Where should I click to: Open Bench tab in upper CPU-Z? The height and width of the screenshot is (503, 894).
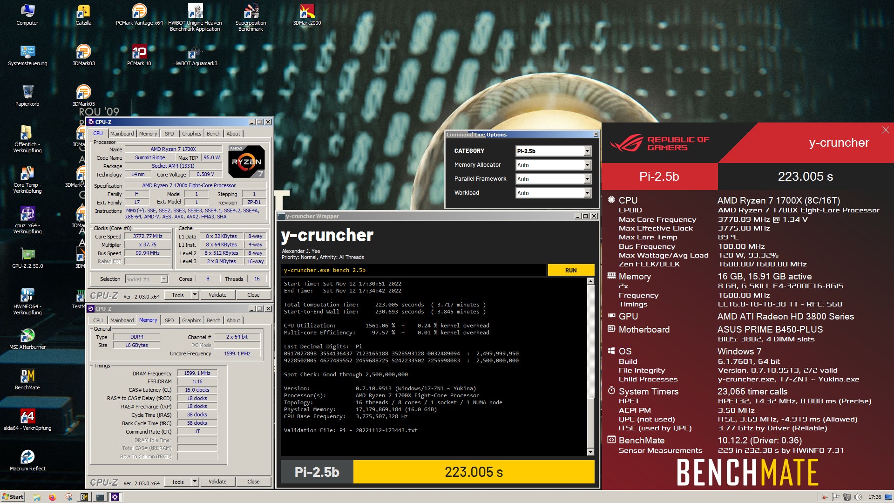[x=214, y=134]
